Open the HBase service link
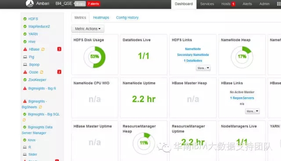The image size is (281, 161). pos(34,49)
